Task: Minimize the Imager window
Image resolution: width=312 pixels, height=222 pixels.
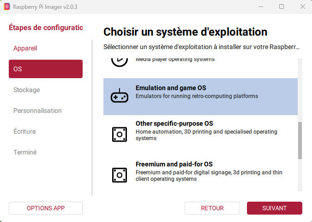Action: (x=260, y=6)
